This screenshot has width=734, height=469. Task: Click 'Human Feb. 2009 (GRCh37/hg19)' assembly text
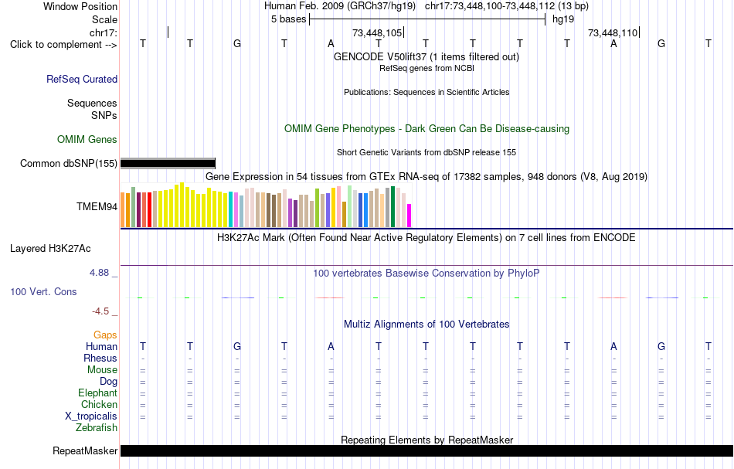(340, 6)
